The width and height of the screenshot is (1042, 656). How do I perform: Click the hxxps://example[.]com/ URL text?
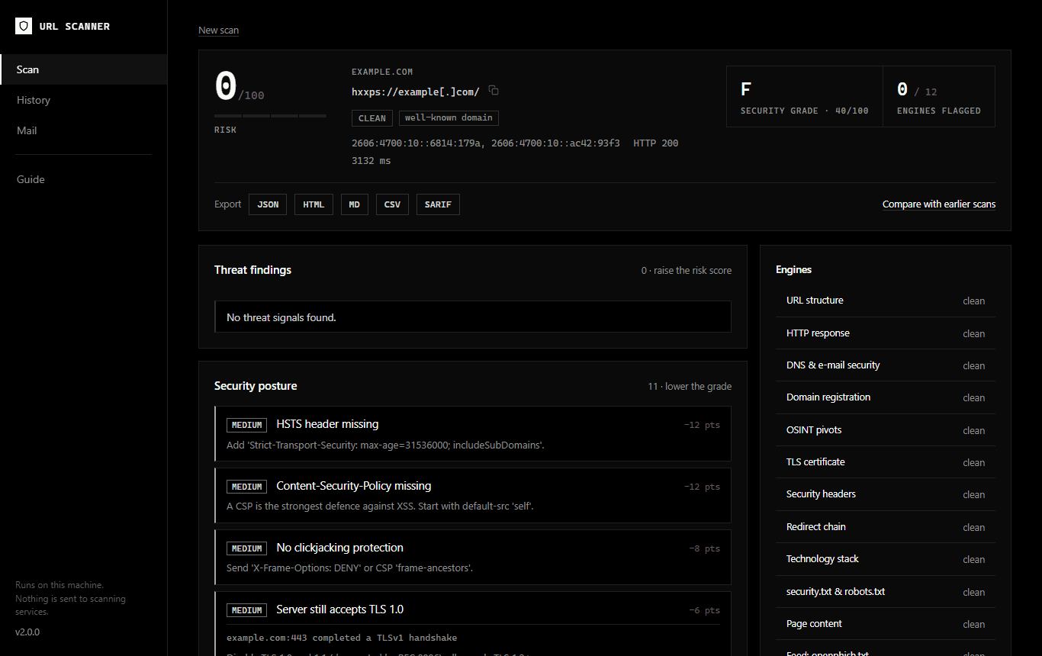tap(416, 92)
